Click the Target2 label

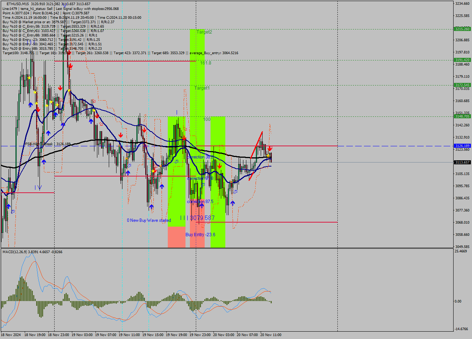pos(204,32)
